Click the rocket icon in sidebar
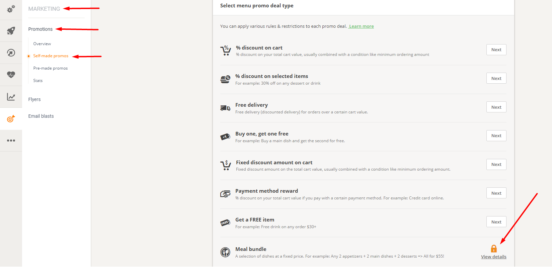The image size is (552, 269). pyautogui.click(x=11, y=31)
